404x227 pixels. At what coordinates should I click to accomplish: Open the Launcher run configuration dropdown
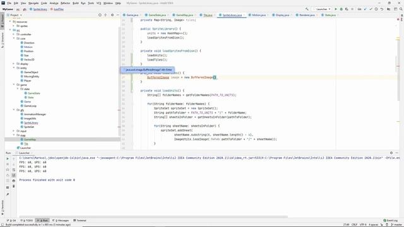pyautogui.click(x=322, y=9)
